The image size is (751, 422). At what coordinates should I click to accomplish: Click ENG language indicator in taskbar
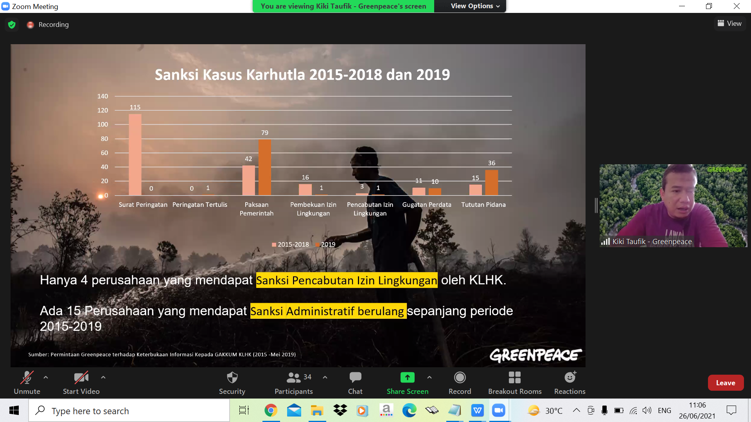point(664,410)
